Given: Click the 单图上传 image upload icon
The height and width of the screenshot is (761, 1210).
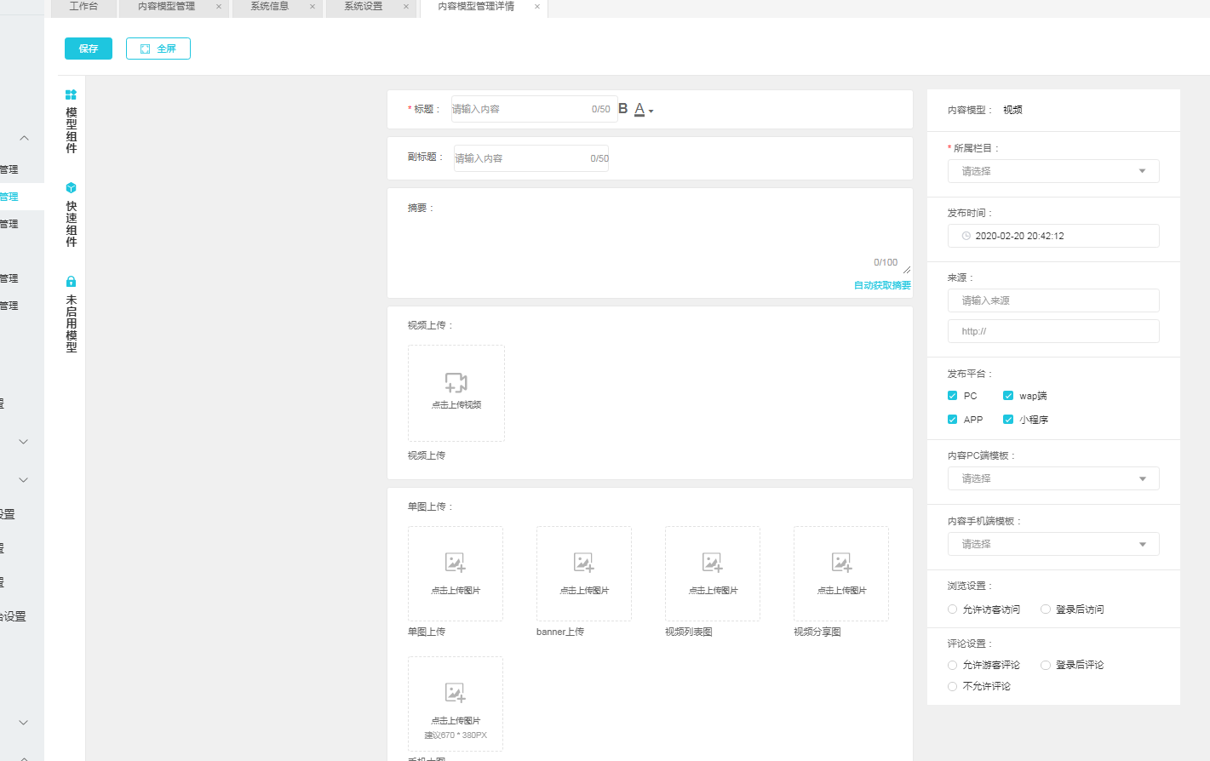Looking at the screenshot, I should [x=456, y=563].
